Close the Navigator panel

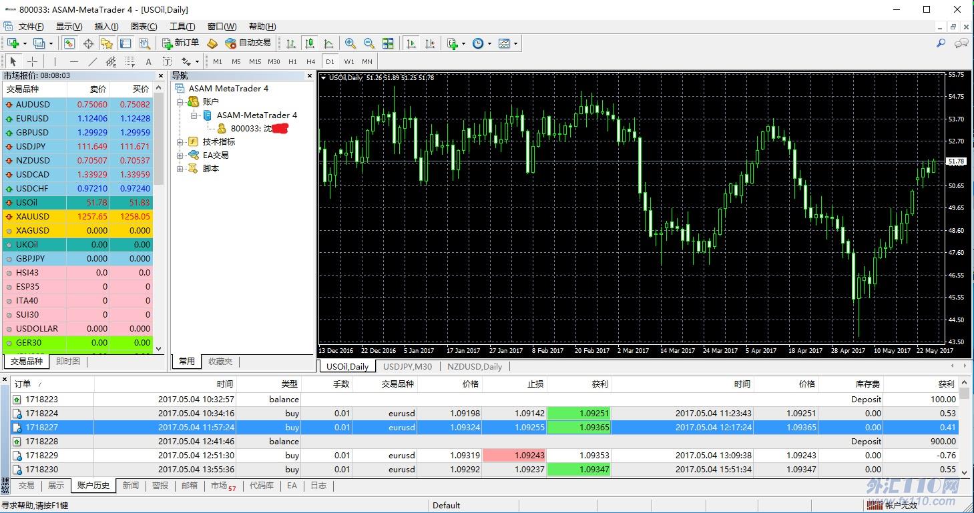(310, 75)
